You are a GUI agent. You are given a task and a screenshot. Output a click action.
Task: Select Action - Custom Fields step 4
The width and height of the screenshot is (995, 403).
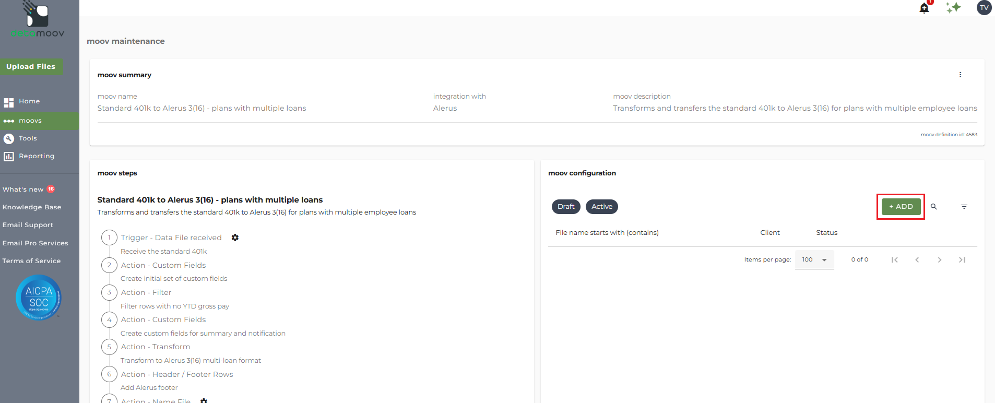[163, 319]
